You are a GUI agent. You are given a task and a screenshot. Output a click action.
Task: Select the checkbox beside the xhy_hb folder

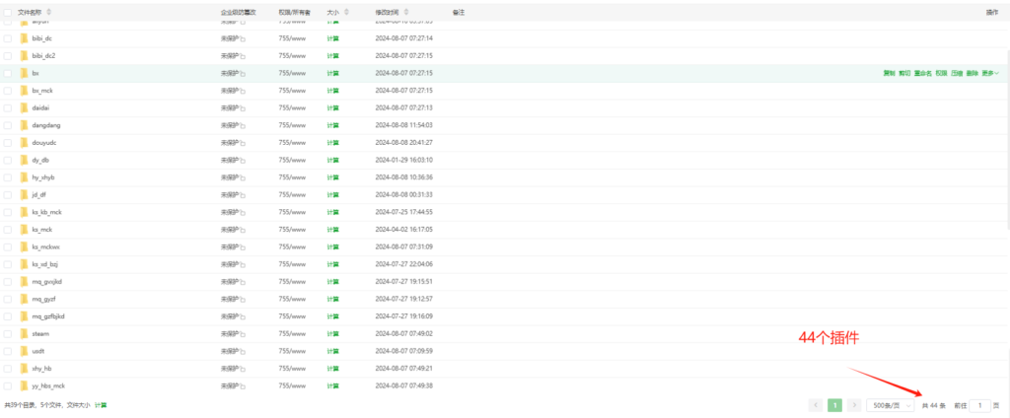(8, 368)
